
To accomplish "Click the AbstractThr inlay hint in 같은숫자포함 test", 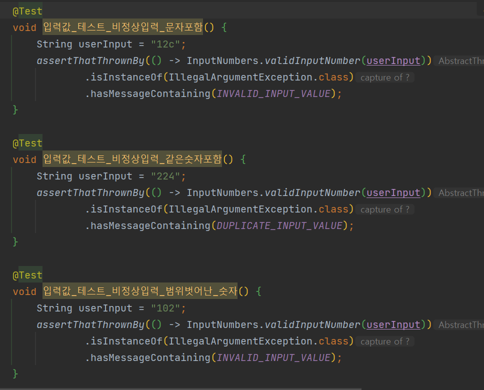I will point(459,193).
